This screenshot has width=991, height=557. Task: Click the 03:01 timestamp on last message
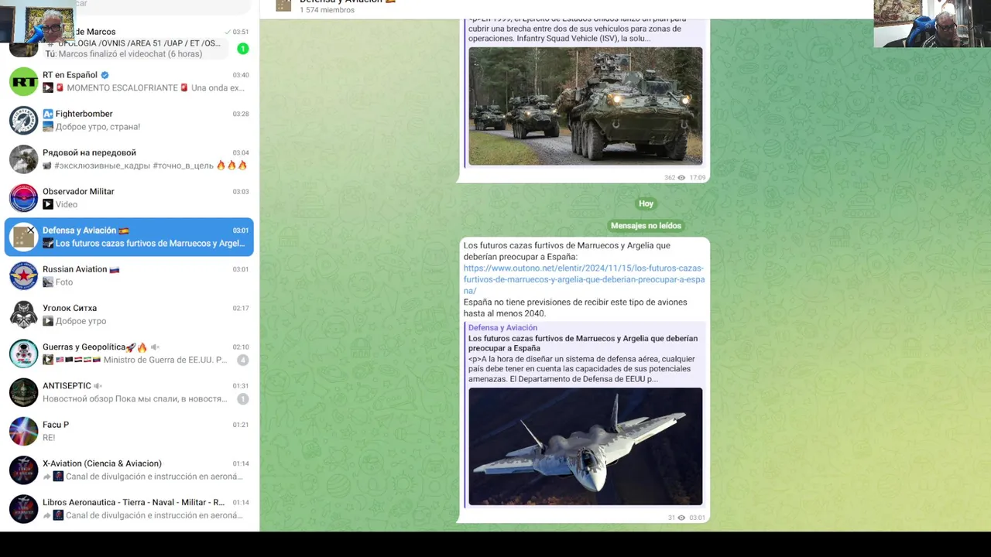[697, 518]
